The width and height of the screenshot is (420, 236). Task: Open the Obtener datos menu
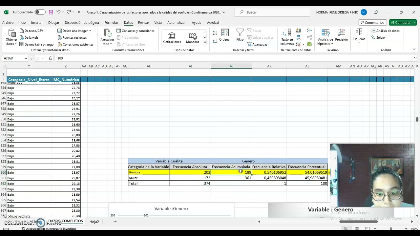click(11, 37)
